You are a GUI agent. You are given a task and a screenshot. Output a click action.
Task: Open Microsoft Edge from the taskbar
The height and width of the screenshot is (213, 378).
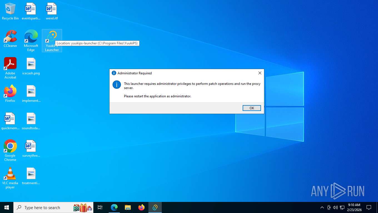(x=114, y=207)
